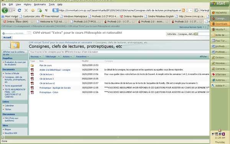Screen dimensions: 230x144
Task: Open the address bar URL dropdown arrow
Action: 191,10
